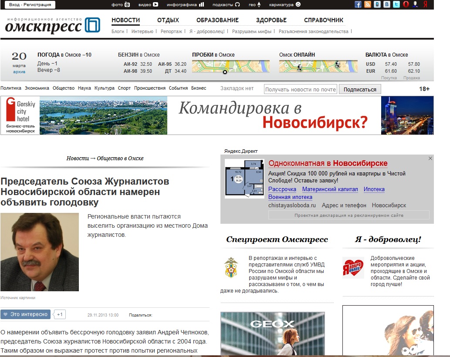The width and height of the screenshot is (450, 357).
Task: Close the Yandex.Direct apartment ad
Action: point(430,158)
